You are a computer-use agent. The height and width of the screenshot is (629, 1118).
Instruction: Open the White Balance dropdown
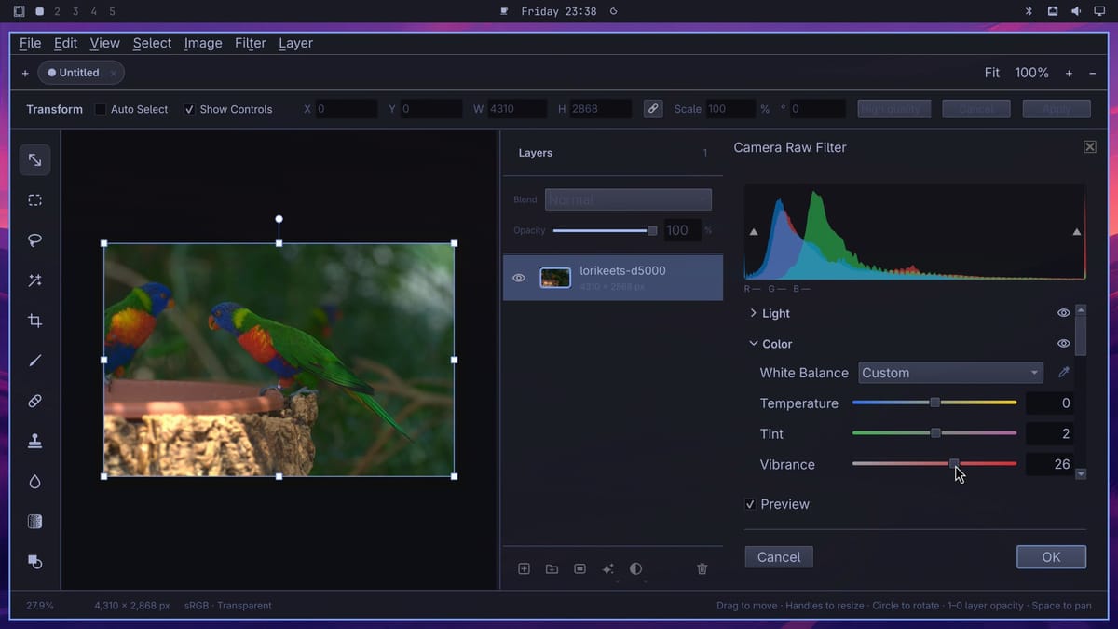[950, 373]
